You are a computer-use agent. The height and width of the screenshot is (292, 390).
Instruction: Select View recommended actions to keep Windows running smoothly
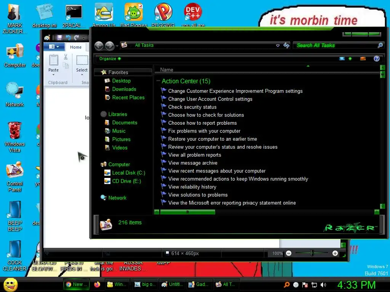(238, 179)
